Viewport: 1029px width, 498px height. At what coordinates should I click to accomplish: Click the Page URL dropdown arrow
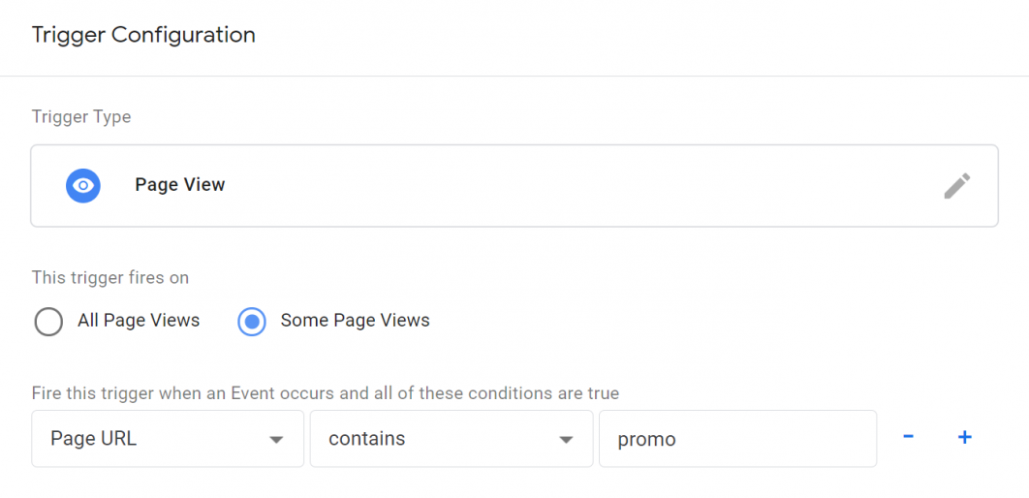[x=276, y=440]
